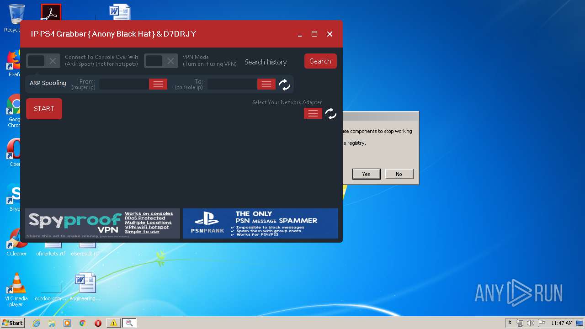Image resolution: width=585 pixels, height=329 pixels.
Task: Open console IP list menu
Action: click(x=266, y=84)
